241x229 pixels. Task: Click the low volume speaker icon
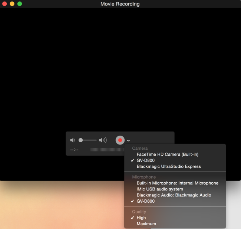(x=73, y=140)
